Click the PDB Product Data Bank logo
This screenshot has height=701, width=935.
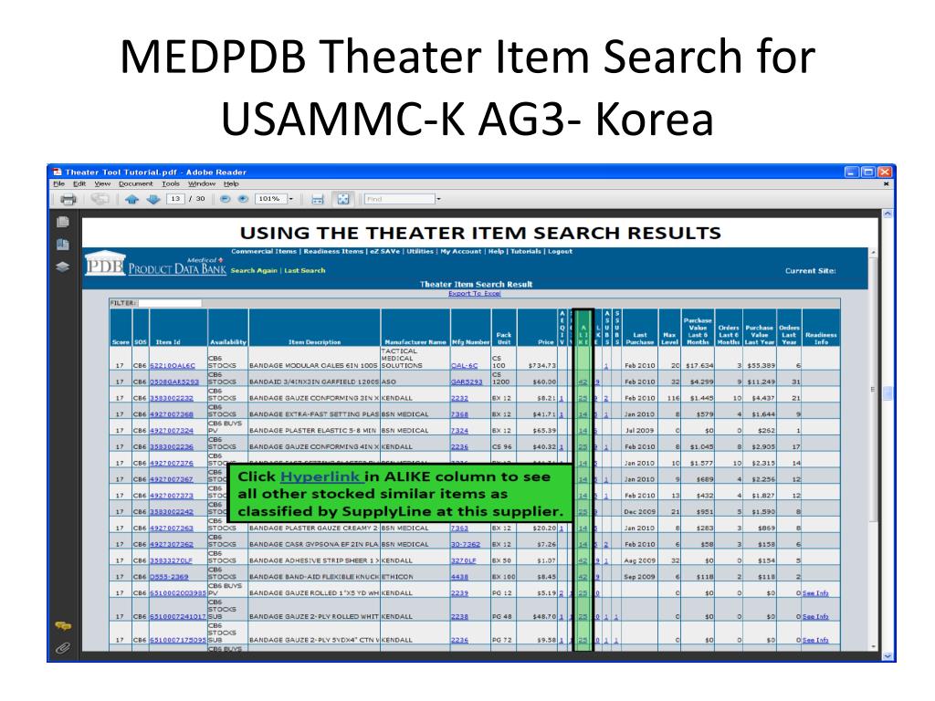click(x=156, y=265)
